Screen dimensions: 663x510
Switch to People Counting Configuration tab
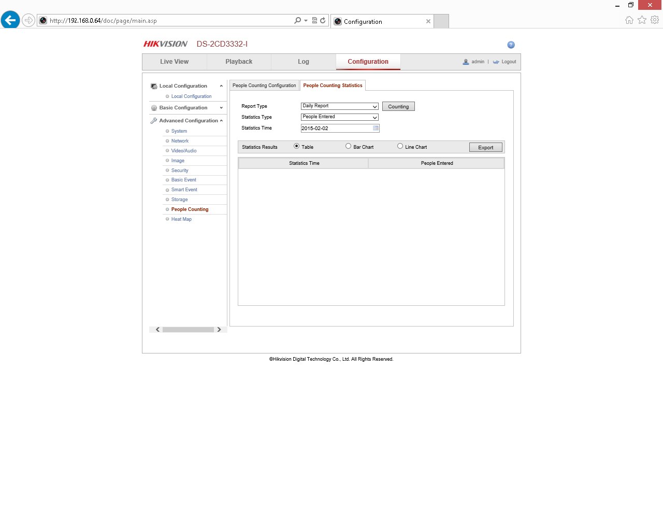[x=264, y=86]
